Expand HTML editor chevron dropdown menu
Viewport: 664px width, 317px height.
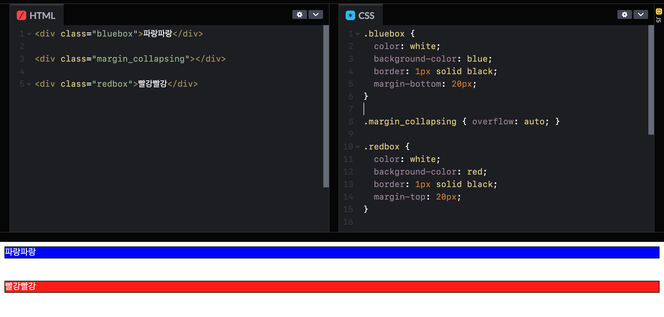point(316,14)
